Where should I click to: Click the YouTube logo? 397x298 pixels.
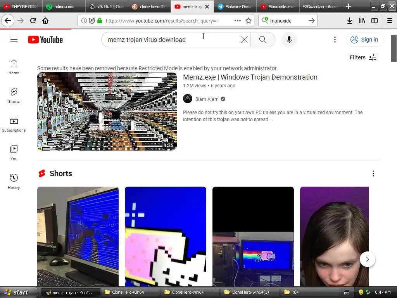click(45, 40)
